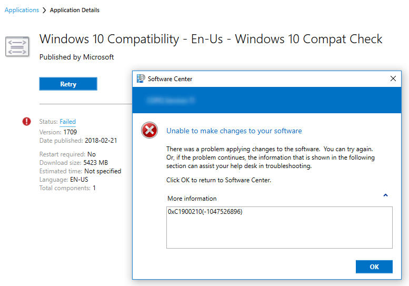This screenshot has width=409, height=286.
Task: Click 'Unable to make changes to your software' heading
Action: coord(234,131)
